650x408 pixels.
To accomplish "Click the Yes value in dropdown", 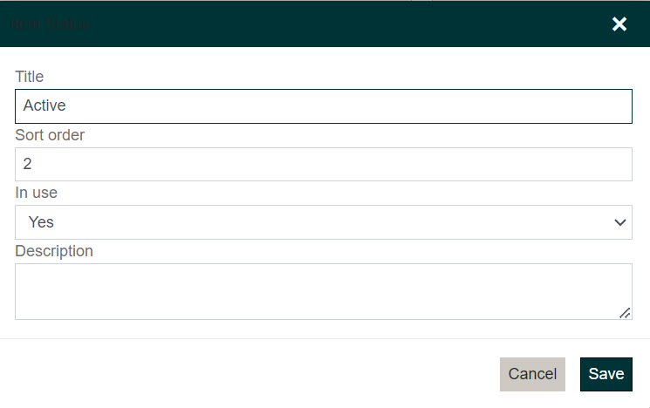I will 41,222.
